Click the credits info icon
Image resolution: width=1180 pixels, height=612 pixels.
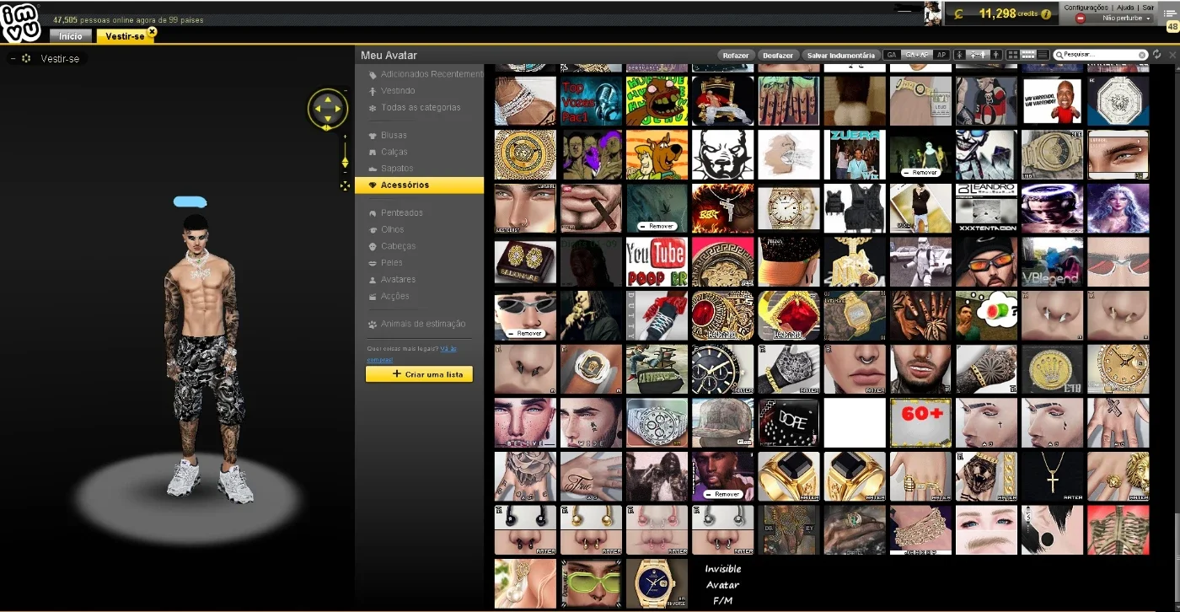1046,14
